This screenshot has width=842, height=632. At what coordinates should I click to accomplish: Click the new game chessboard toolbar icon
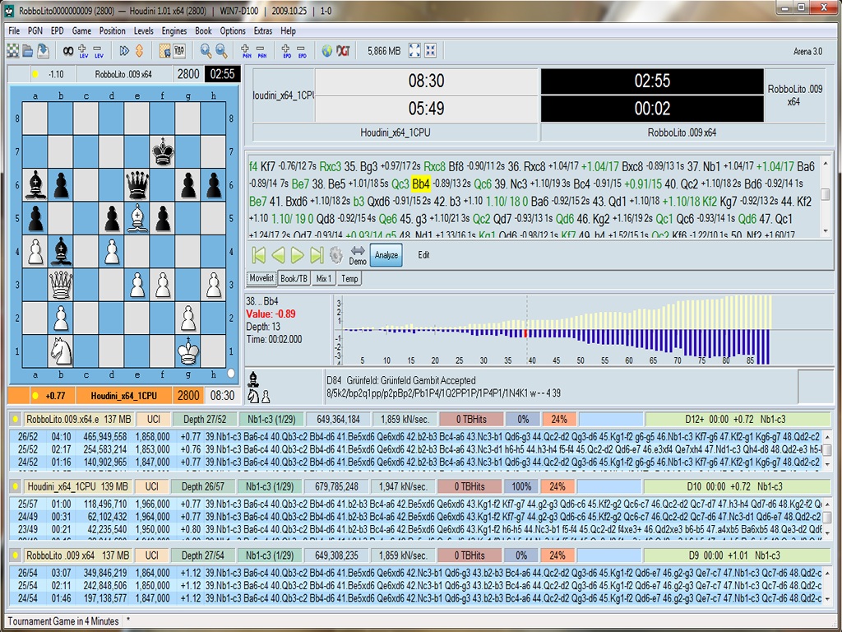click(x=12, y=50)
